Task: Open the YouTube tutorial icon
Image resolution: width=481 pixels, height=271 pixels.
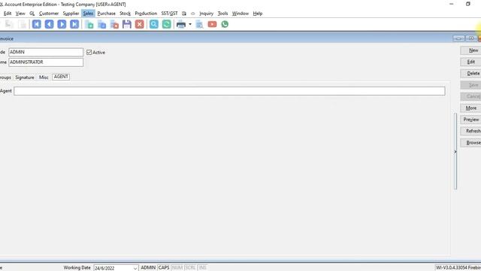Action: tap(212, 24)
